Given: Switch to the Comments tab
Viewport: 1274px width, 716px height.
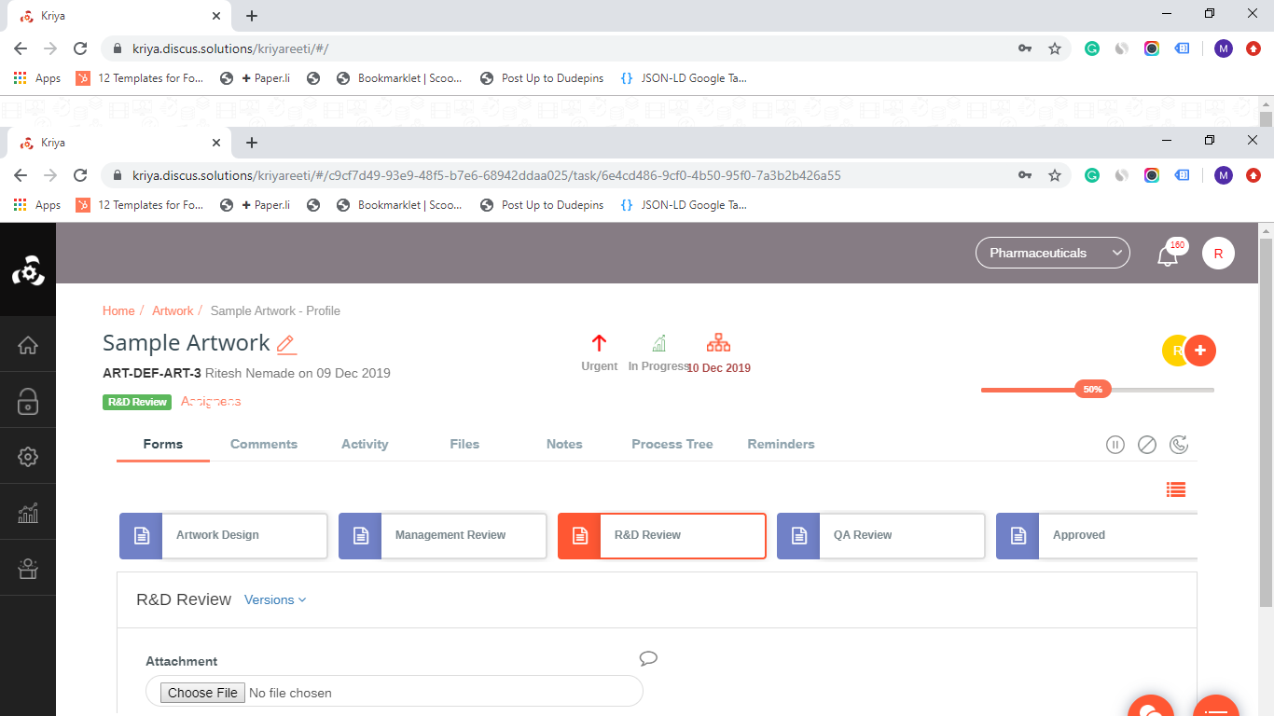Looking at the screenshot, I should point(264,444).
